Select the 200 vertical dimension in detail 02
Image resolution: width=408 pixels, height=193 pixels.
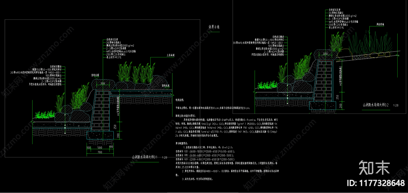tap(341, 106)
